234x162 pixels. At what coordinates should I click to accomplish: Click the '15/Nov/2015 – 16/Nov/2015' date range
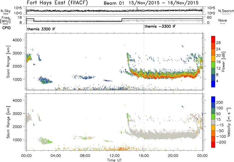tap(164, 3)
